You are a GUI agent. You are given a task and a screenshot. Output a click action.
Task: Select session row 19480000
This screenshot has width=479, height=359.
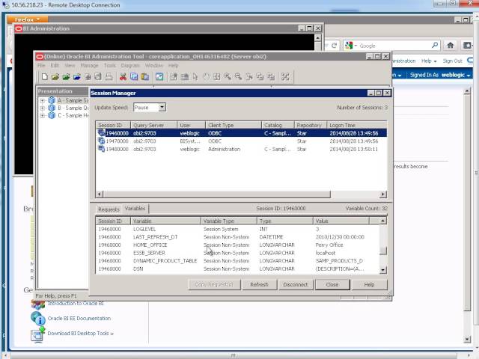241,149
